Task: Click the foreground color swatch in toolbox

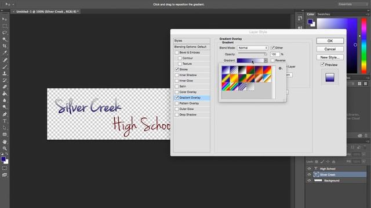Action: pos(3,159)
